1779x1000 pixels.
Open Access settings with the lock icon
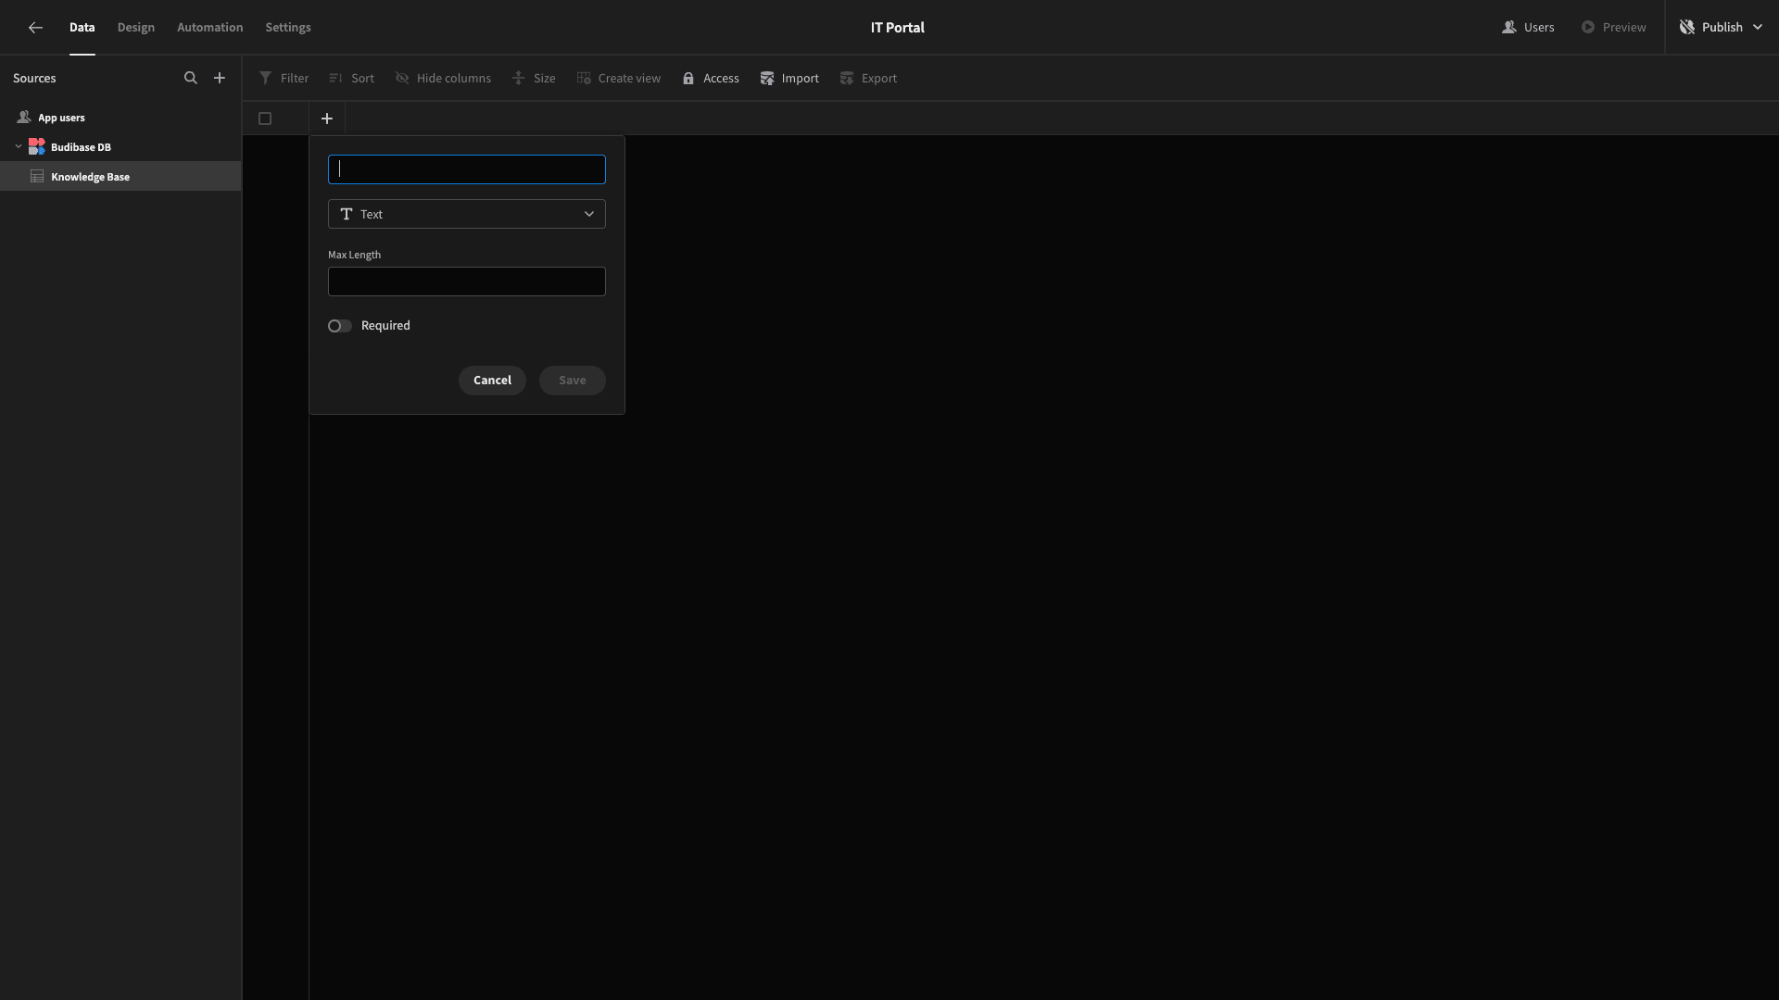(711, 79)
